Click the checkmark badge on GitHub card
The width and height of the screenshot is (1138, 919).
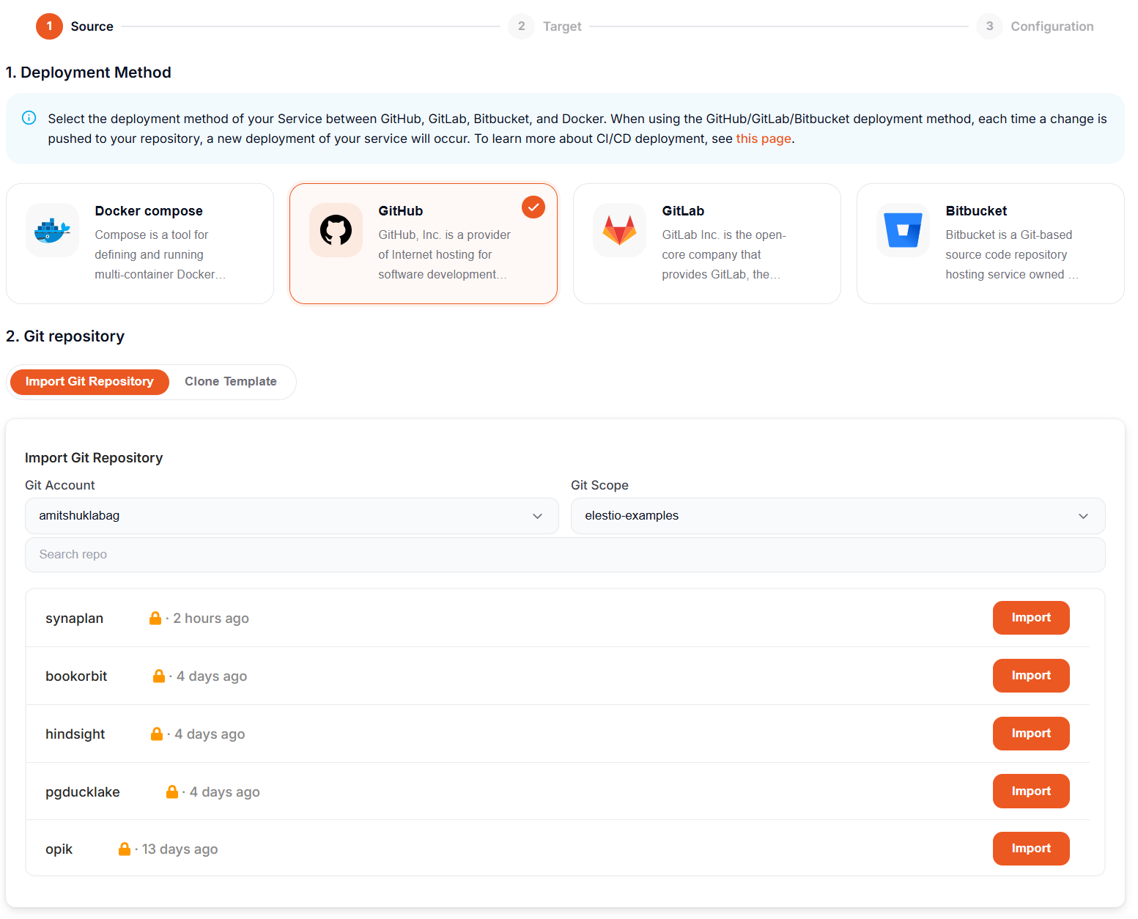point(533,207)
